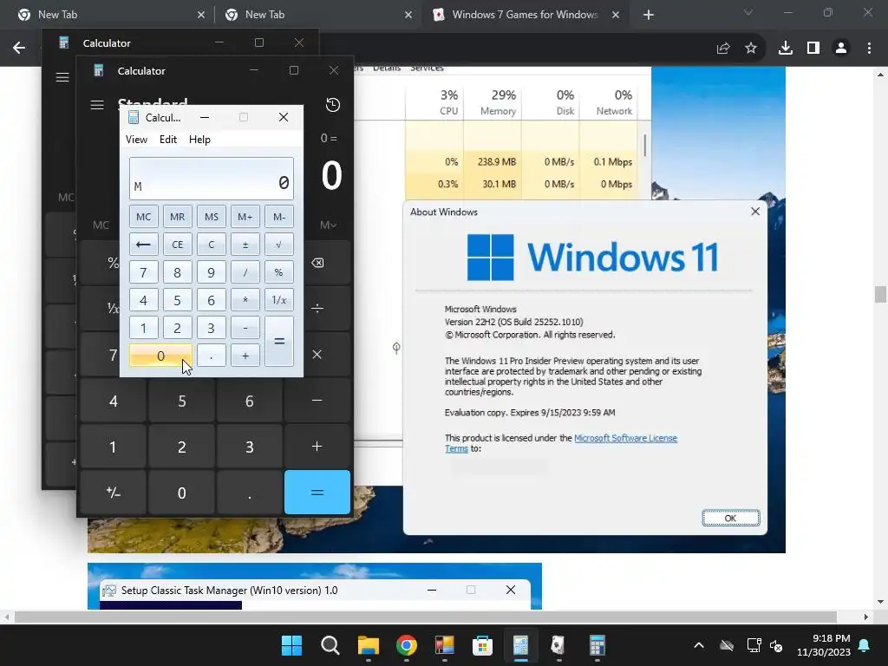Open File Explorer from the taskbar
Viewport: 888px width, 666px height.
click(368, 645)
